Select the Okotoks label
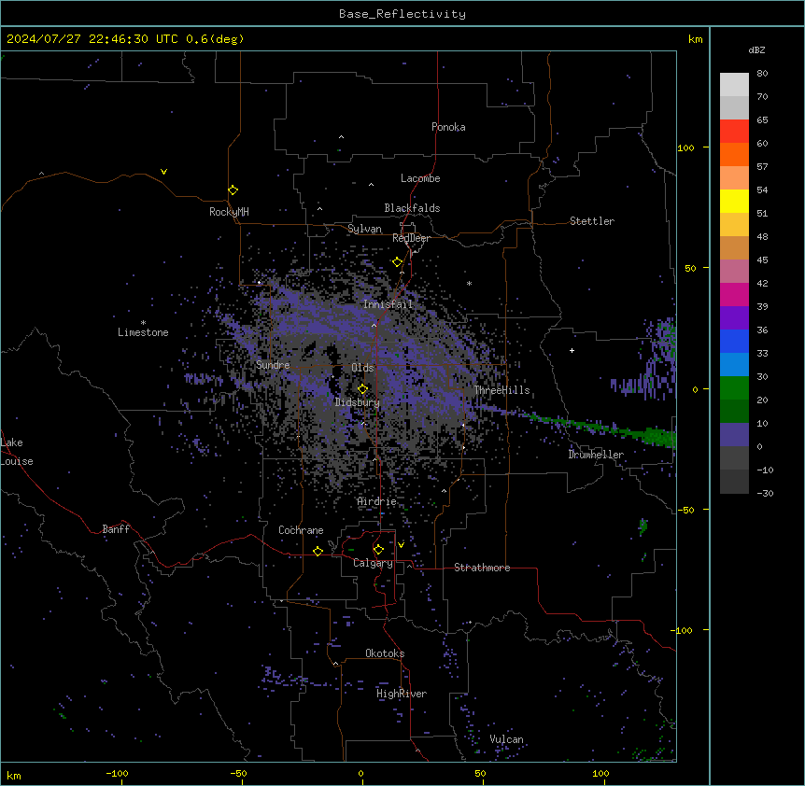Viewport: 805px width, 786px height. pos(385,653)
